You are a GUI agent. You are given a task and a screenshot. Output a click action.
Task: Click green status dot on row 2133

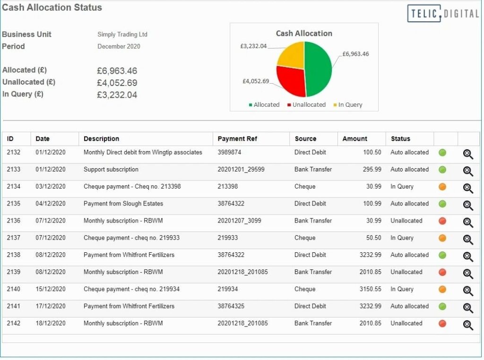pyautogui.click(x=442, y=170)
